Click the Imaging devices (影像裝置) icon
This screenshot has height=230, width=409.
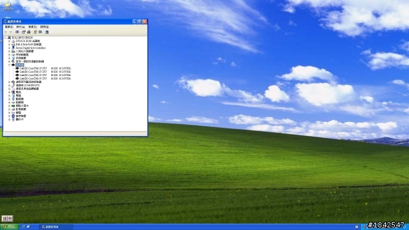(13, 109)
